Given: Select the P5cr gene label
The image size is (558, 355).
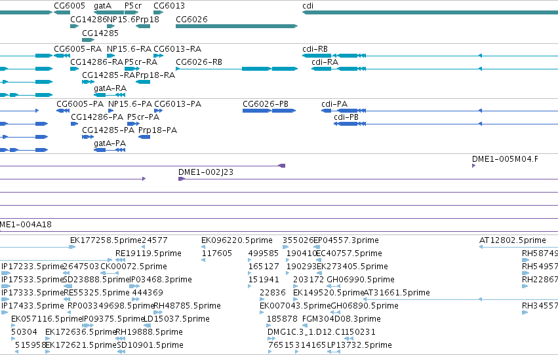Looking at the screenshot, I should click(132, 6).
